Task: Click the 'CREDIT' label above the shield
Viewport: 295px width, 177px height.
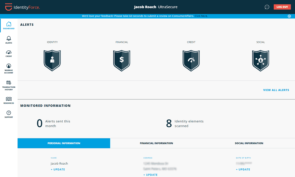Action: (191, 42)
